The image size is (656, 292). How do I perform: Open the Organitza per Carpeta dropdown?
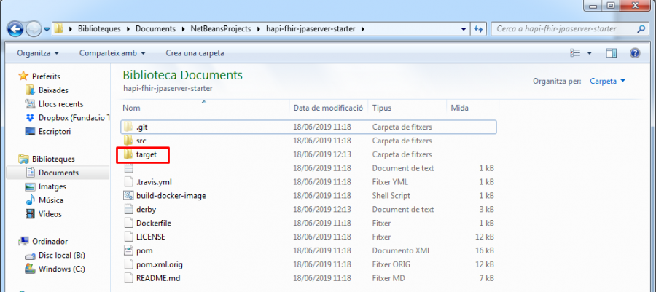tap(607, 81)
